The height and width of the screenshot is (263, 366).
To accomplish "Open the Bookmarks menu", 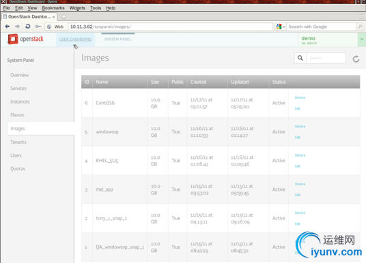I will click(x=53, y=8).
